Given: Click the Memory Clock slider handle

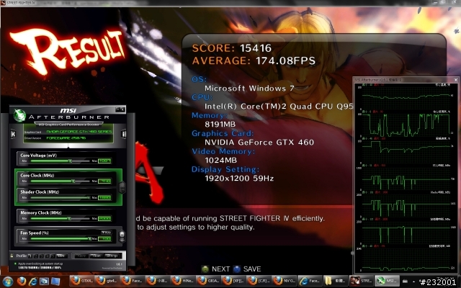Looking at the screenshot, I should pos(70,218).
